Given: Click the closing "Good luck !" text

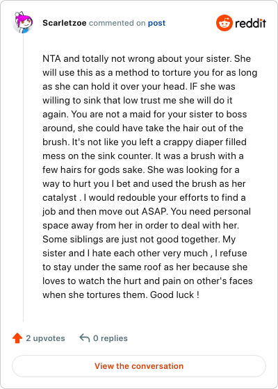Looking at the screenshot, I should 174,295.
